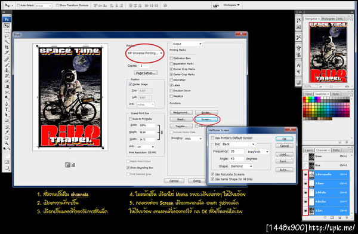
Task: Click the Page Setup button
Action: click(145, 73)
